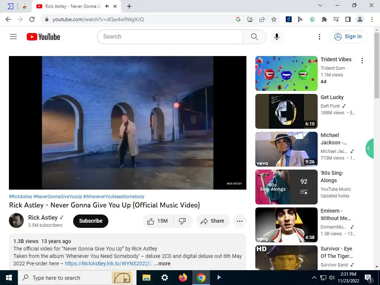Close the Rick Astley tab

click(x=115, y=6)
